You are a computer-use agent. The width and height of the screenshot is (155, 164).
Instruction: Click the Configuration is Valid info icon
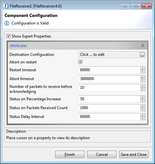point(7,23)
